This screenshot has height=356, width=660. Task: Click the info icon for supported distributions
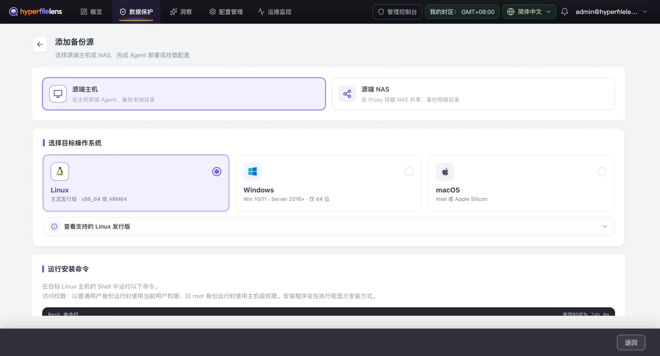54,226
